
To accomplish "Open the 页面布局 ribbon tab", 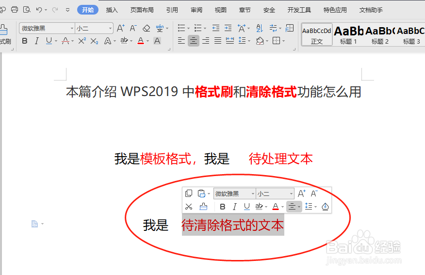I will click(x=142, y=10).
